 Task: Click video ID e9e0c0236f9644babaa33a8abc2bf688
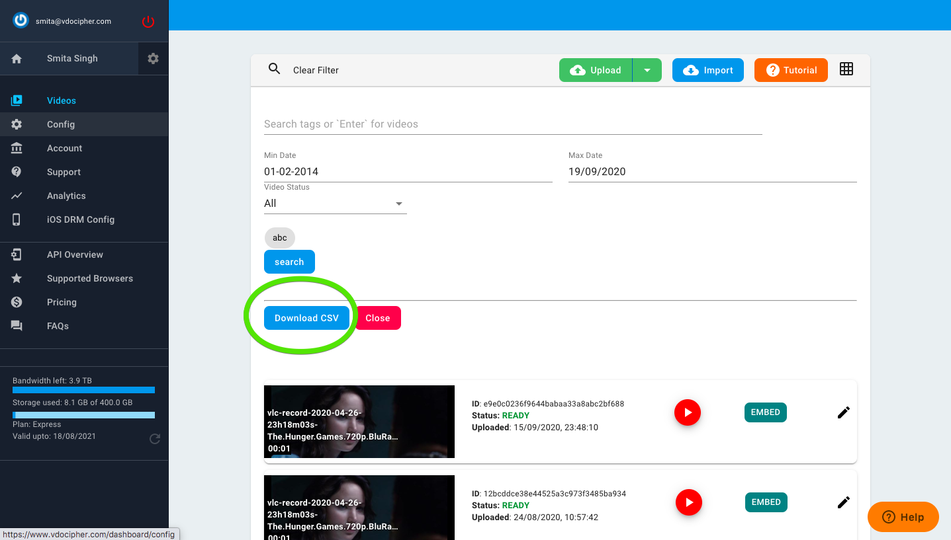click(554, 404)
